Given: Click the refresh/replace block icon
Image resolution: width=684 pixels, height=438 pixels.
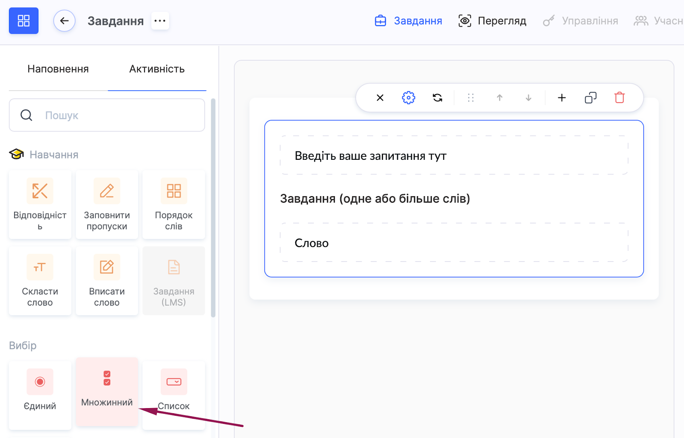Looking at the screenshot, I should (x=437, y=98).
